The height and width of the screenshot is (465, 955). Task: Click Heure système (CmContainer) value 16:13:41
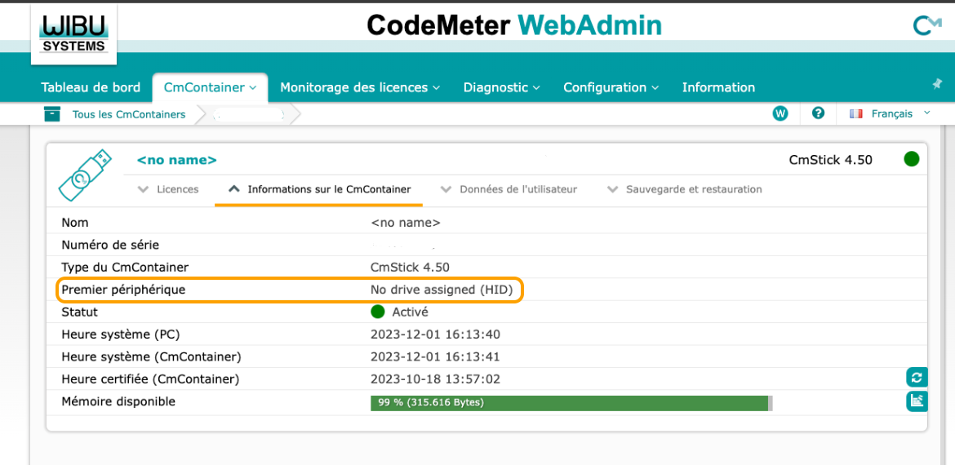435,356
